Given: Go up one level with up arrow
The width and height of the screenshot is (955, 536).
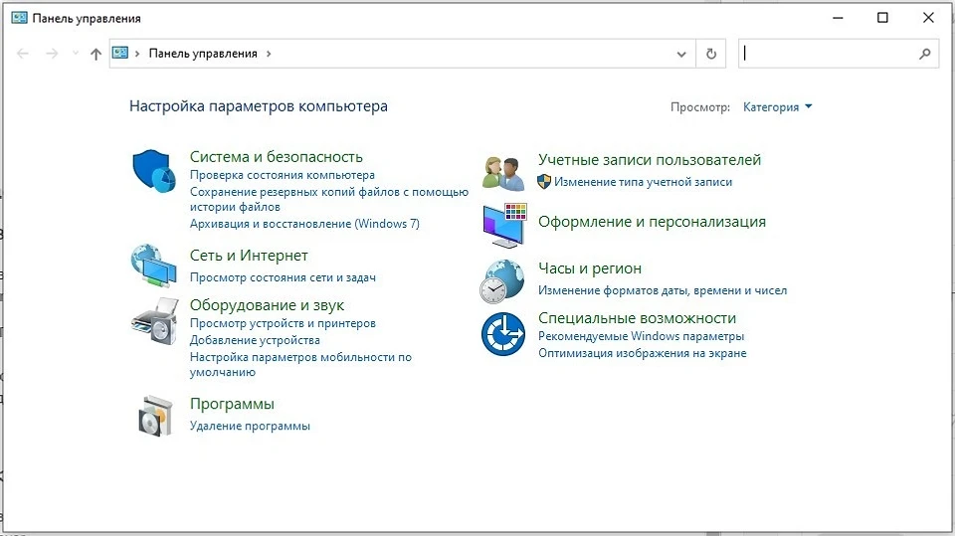Looking at the screenshot, I should 95,54.
